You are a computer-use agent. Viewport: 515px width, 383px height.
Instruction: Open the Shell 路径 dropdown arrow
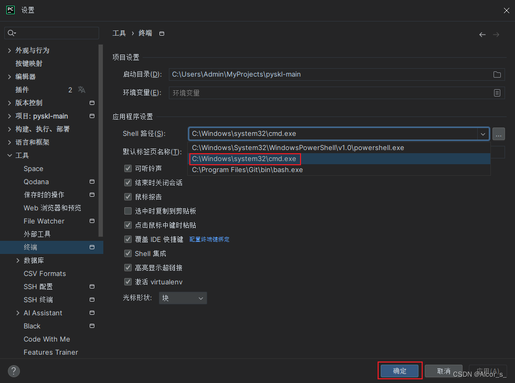482,134
